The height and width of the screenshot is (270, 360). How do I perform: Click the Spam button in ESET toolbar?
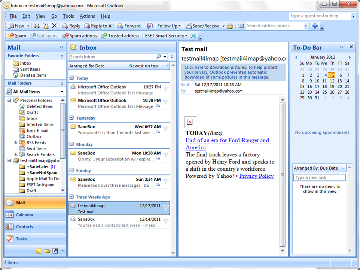[17, 36]
